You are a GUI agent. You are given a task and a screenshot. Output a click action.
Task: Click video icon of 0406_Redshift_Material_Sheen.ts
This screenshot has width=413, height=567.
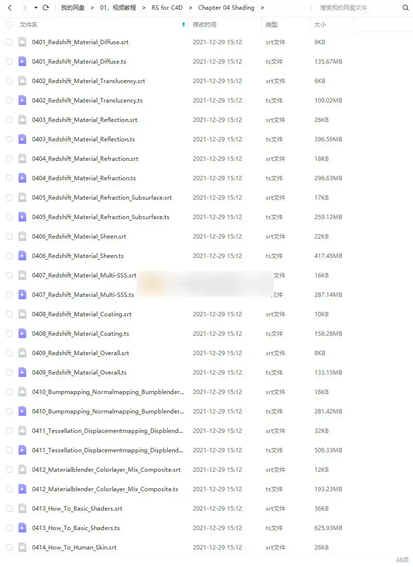(x=22, y=256)
